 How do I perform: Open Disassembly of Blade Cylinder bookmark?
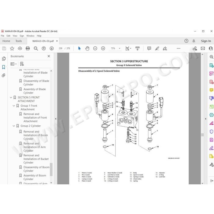[36, 83]
